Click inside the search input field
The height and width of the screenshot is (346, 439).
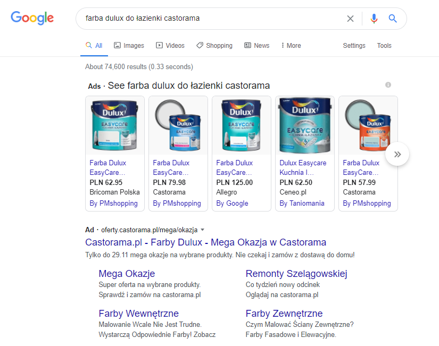[213, 19]
